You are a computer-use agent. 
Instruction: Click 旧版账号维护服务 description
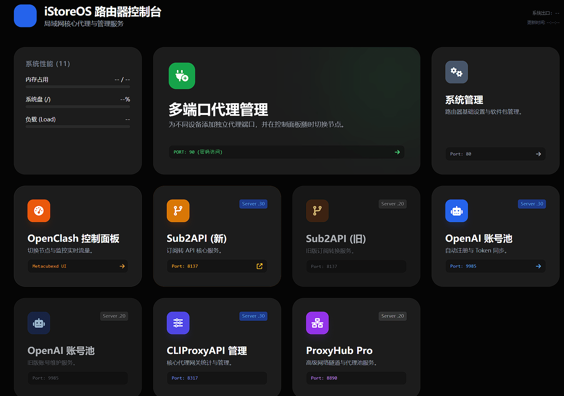point(53,362)
